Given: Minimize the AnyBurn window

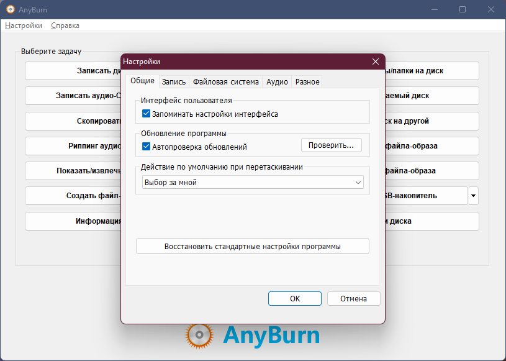Looking at the screenshot, I should tap(435, 9).
